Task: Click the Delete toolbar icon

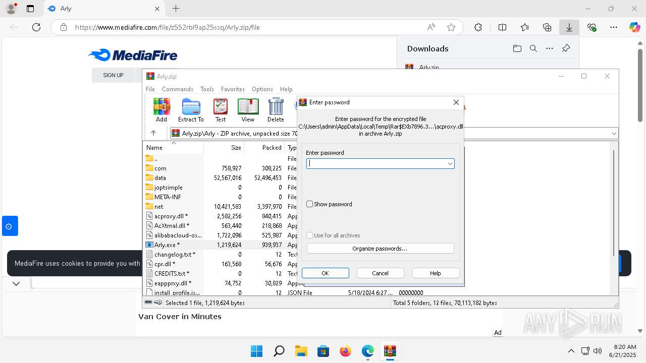Action: pos(276,110)
